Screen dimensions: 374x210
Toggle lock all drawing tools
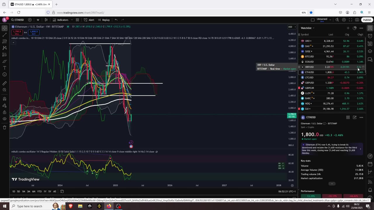(4, 112)
